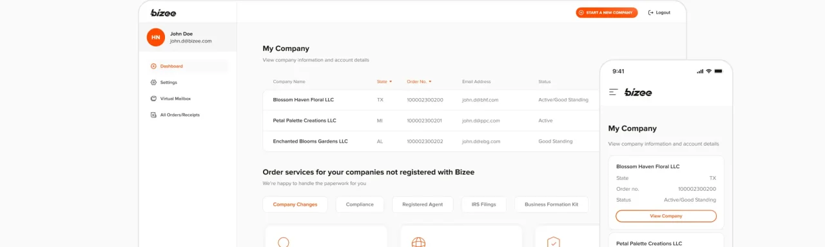
Task: Tap View Company on the mobile card
Action: point(666,216)
